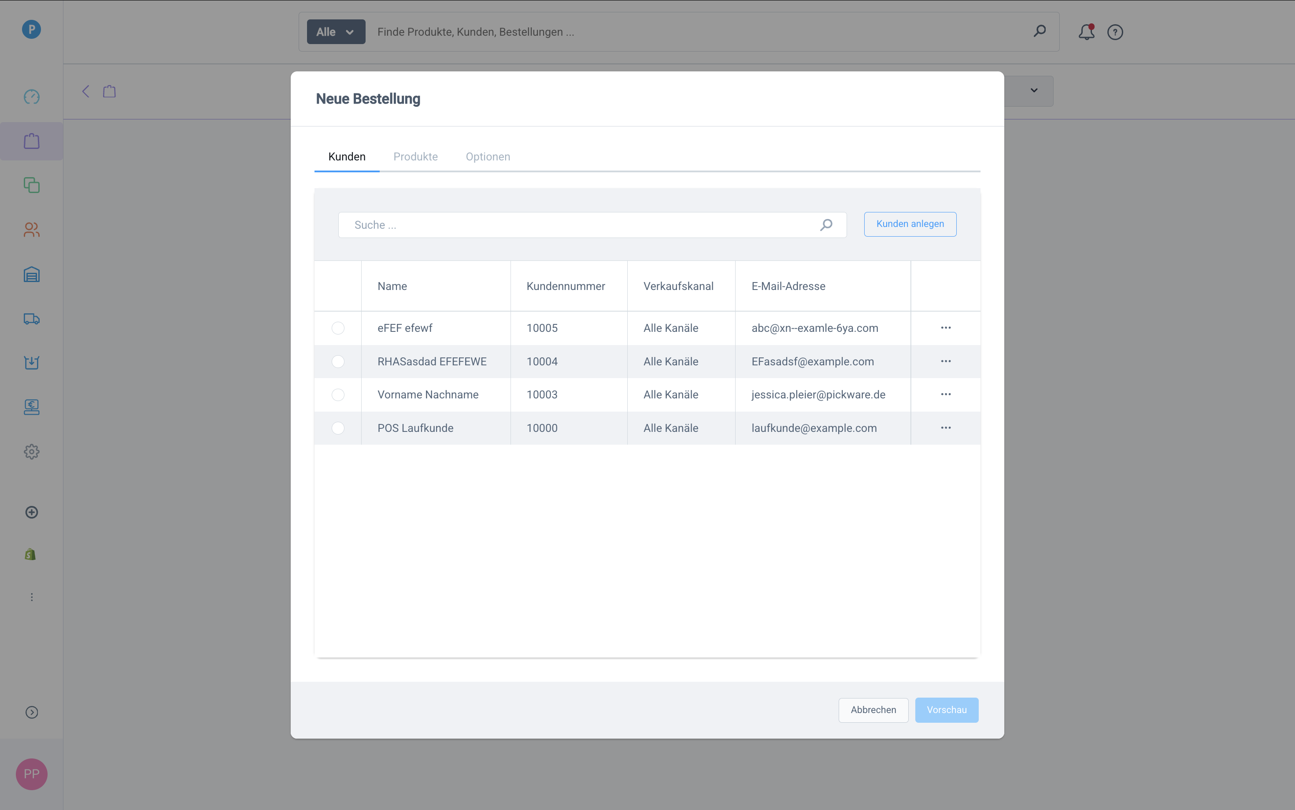Screen dimensions: 1295x810
Task: Click the Shopify bag sidebar icon
Action: 30,554
